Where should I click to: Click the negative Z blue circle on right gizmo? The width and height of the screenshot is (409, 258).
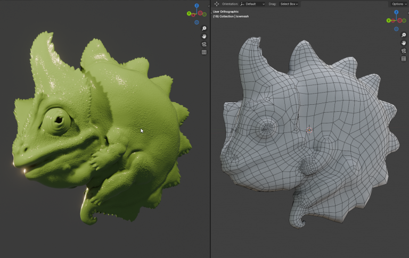click(396, 29)
